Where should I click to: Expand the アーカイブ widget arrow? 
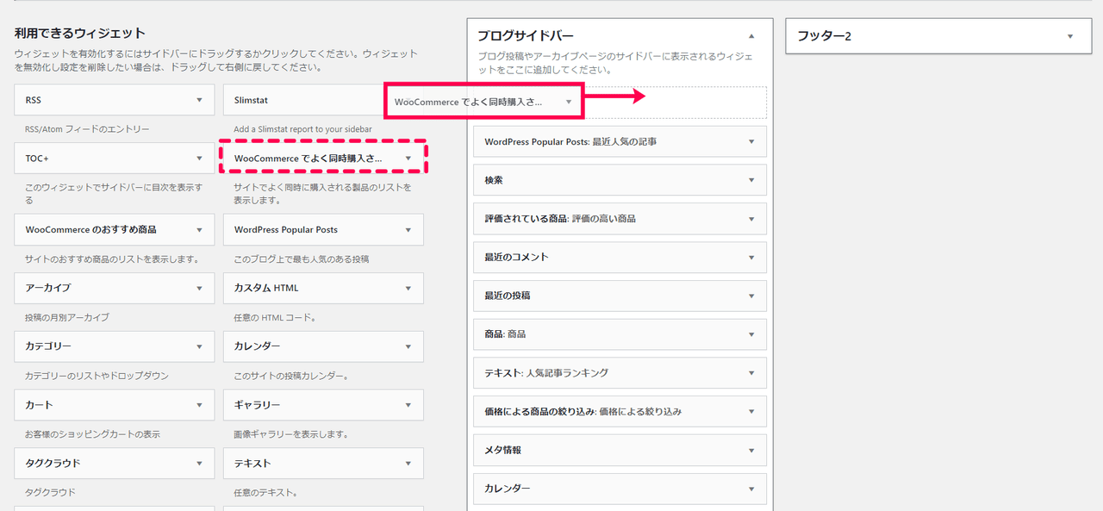(x=199, y=288)
